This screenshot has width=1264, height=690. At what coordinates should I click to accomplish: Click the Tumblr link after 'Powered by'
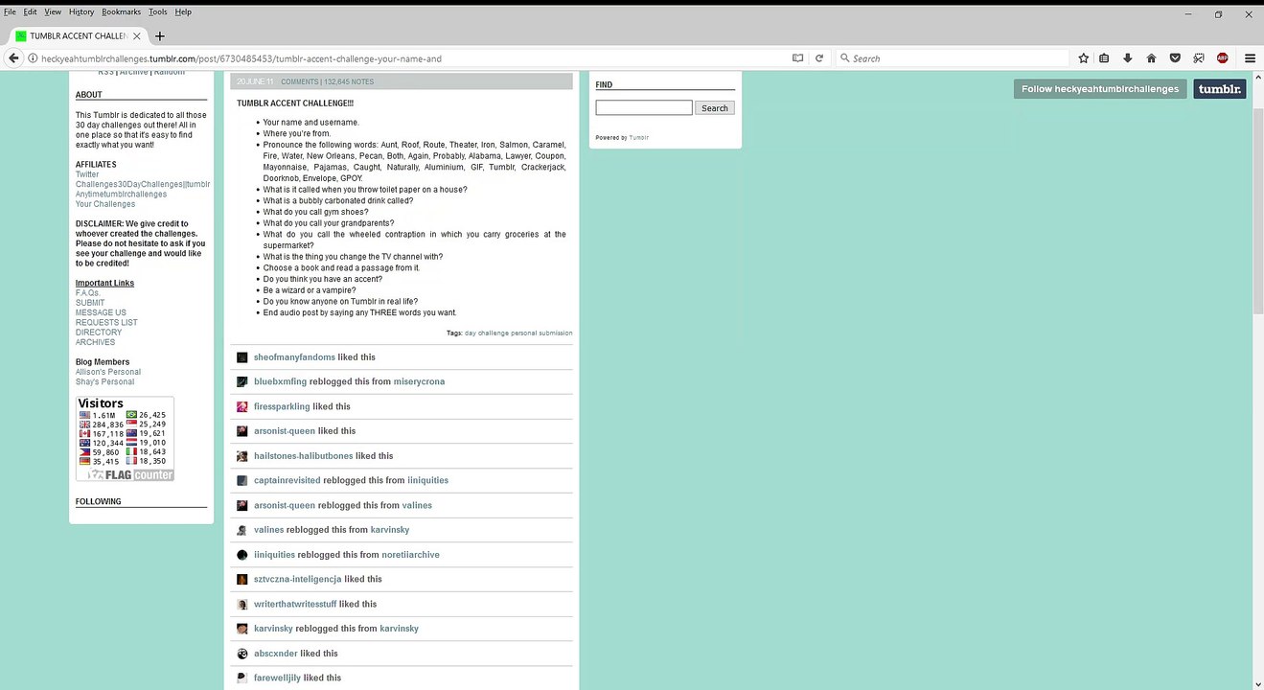tap(639, 138)
